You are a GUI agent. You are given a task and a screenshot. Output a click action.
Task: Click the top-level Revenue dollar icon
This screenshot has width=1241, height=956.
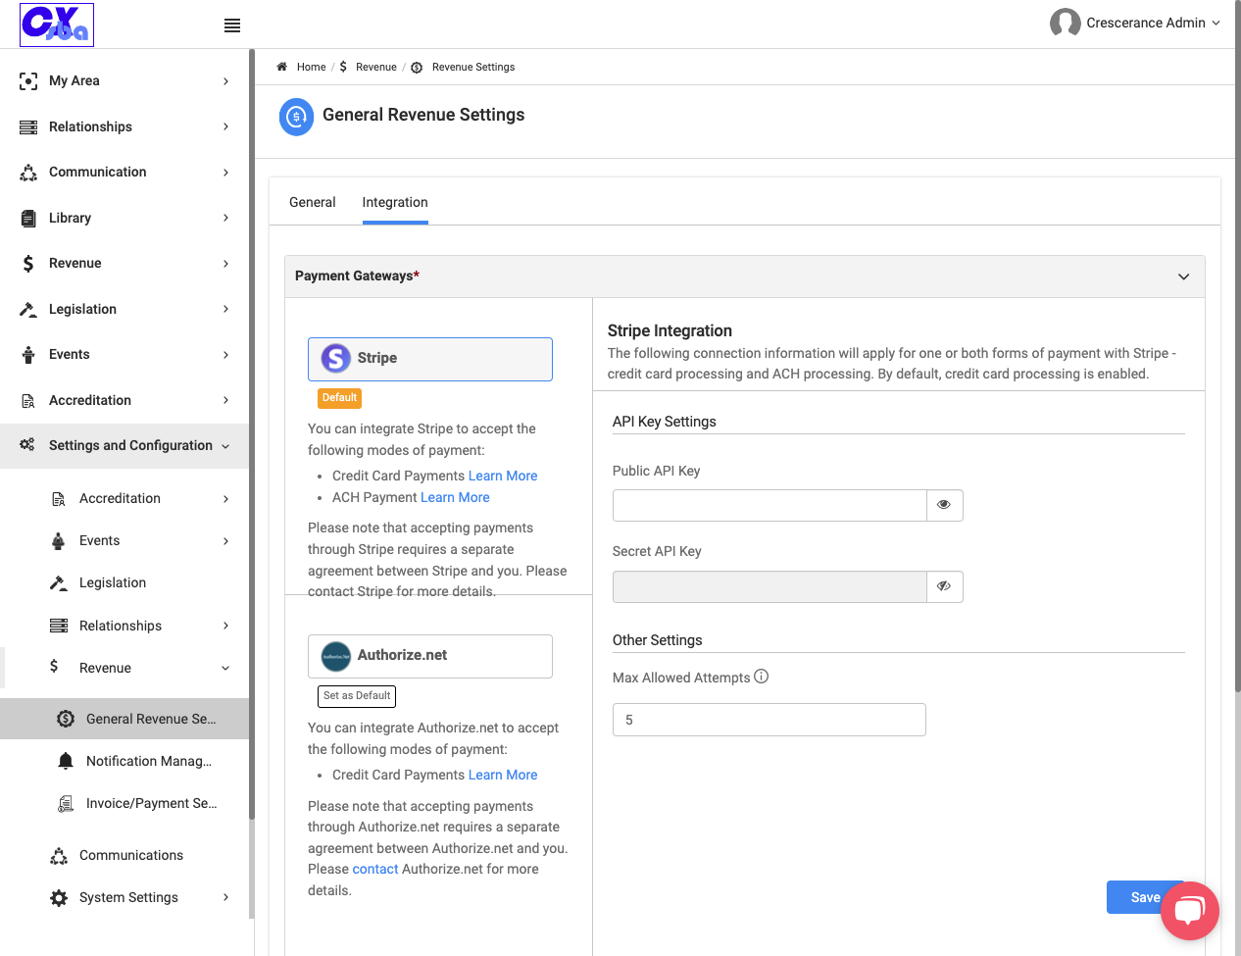click(28, 264)
